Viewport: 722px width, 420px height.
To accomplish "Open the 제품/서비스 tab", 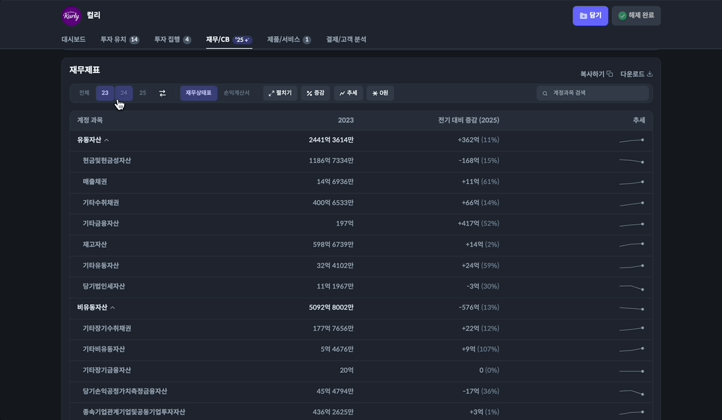I will point(288,40).
